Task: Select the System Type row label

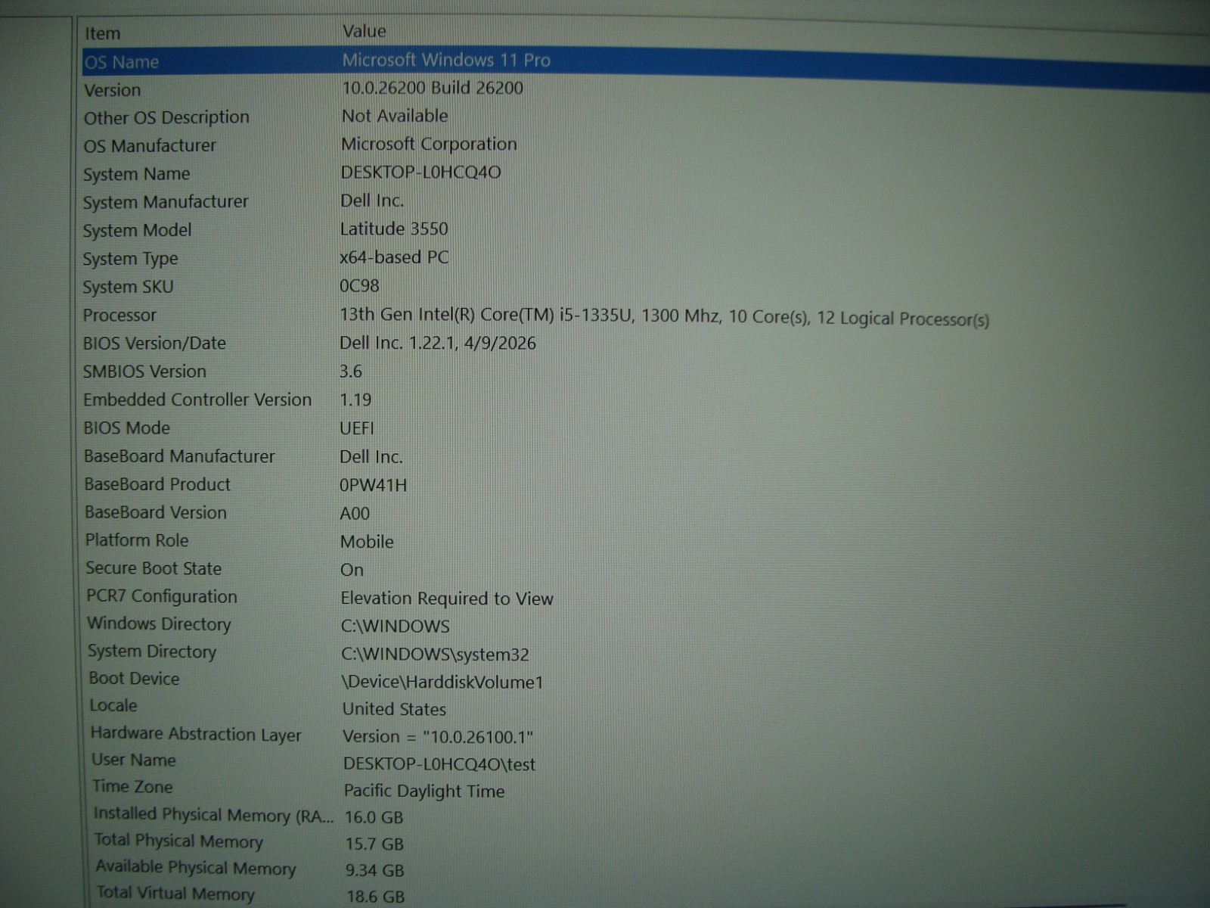Action: point(130,259)
